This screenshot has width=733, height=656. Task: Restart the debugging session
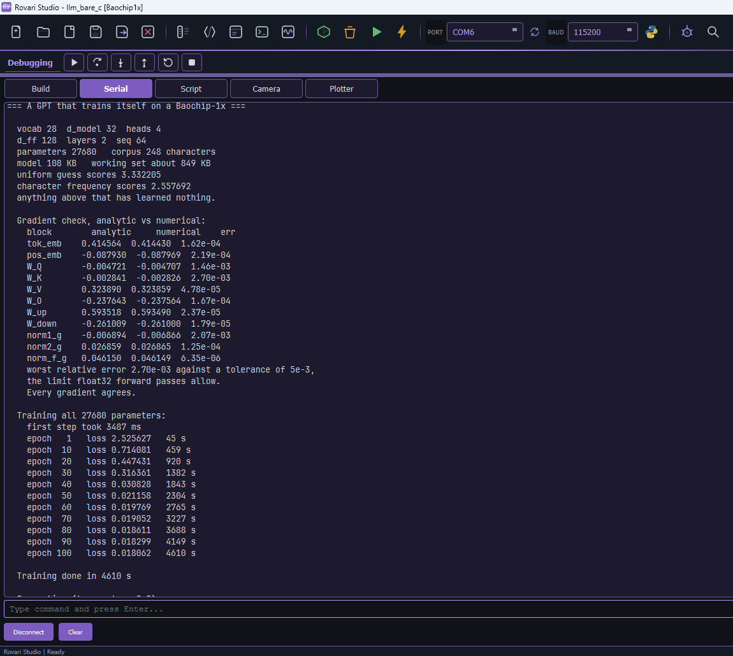coord(168,62)
